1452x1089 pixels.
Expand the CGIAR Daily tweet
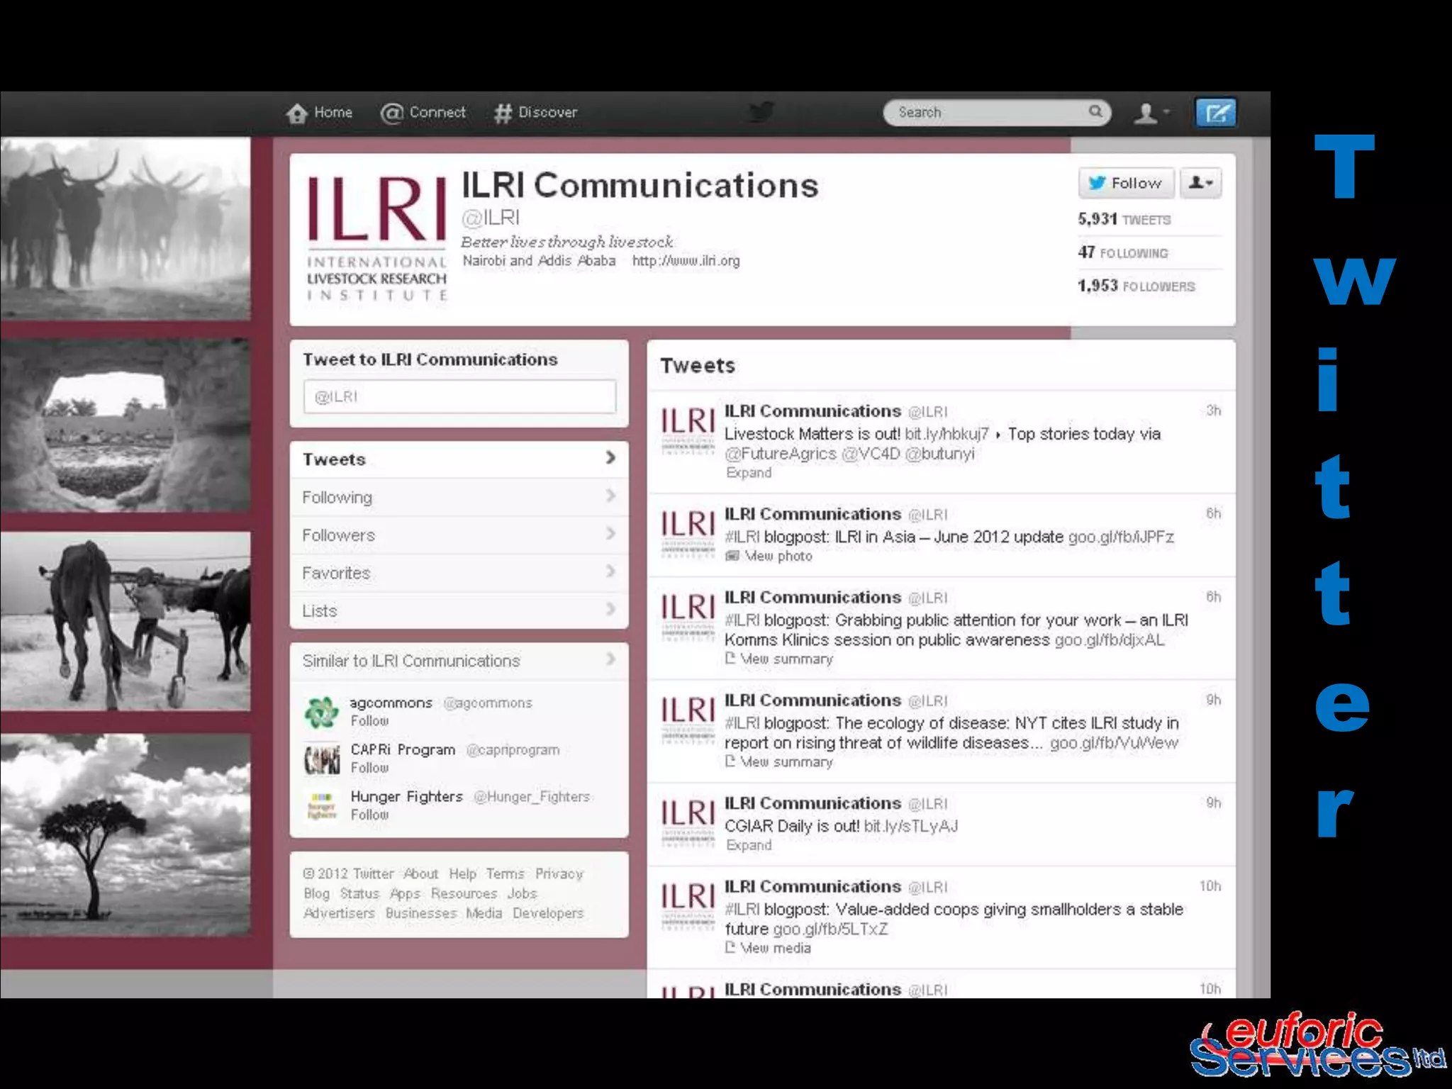[x=748, y=845]
